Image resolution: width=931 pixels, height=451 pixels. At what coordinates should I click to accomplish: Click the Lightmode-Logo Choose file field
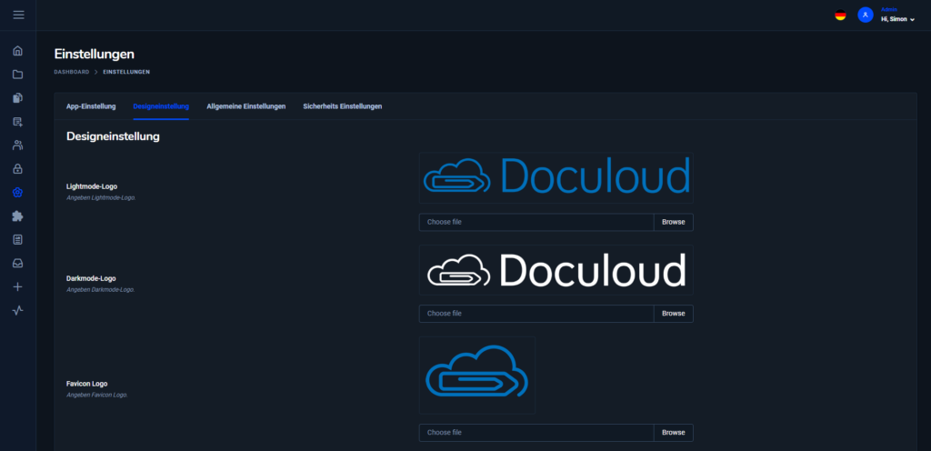[x=536, y=222]
